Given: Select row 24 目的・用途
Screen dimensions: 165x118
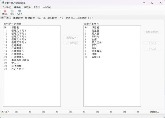Looking at the screenshot, I should coord(32,69).
